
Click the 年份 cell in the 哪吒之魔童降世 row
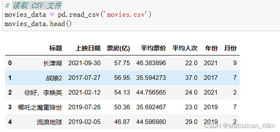(x=211, y=107)
